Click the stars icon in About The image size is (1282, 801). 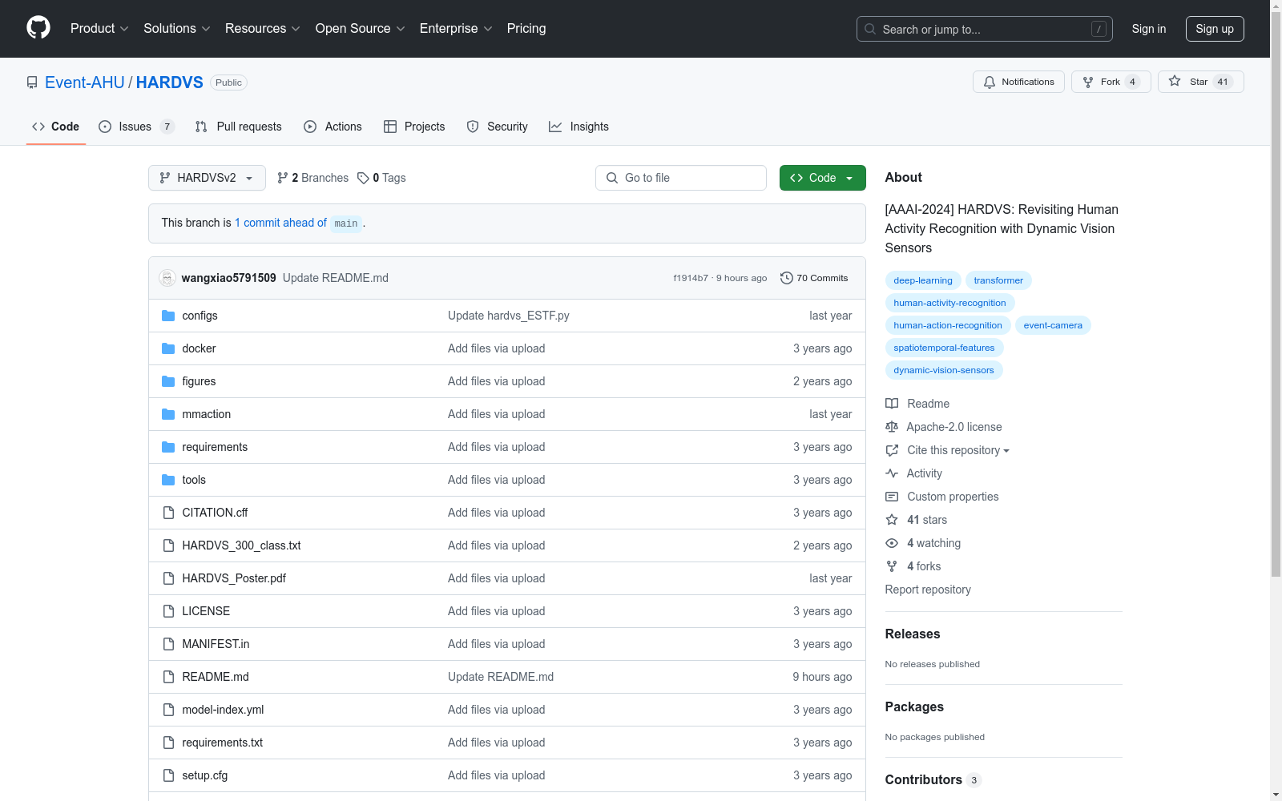(892, 520)
